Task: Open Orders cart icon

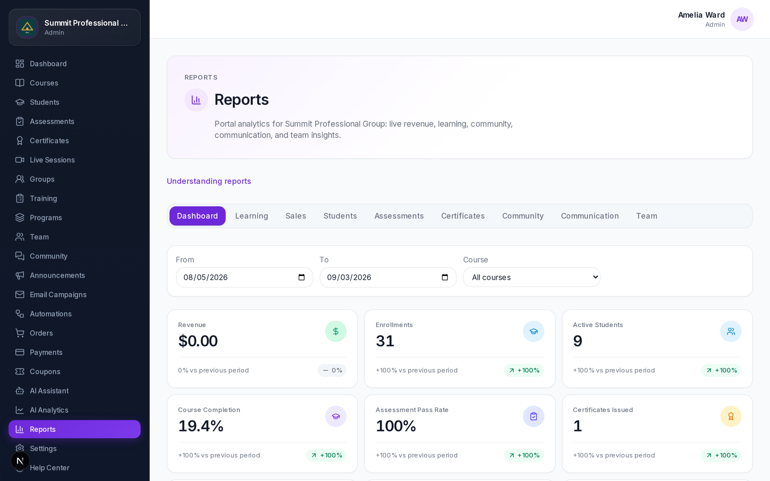Action: click(20, 333)
